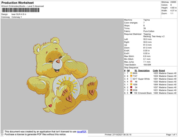Click the colors count '8' in header
The image size is (178, 137).
(171, 5)
